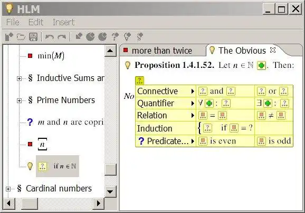Click the first circular insert toolbar icon
The width and height of the screenshot is (305, 213).
point(90,36)
